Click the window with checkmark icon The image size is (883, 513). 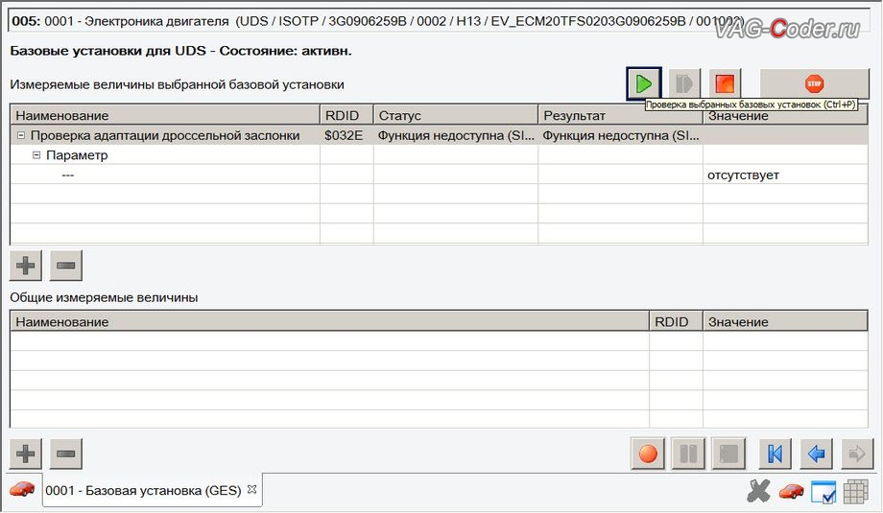pyautogui.click(x=823, y=492)
